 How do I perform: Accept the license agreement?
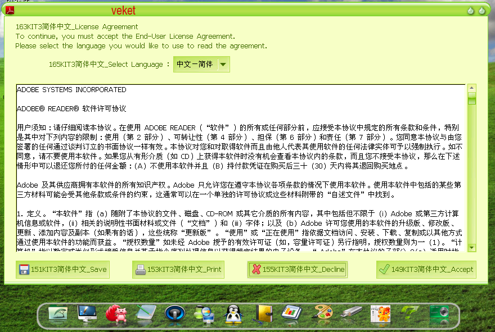(426, 270)
